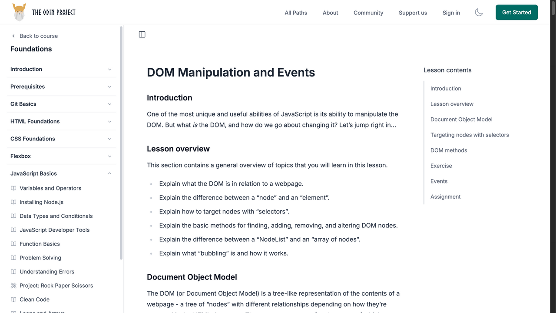Open the About page
Screen dimensions: 556x313
tap(330, 13)
